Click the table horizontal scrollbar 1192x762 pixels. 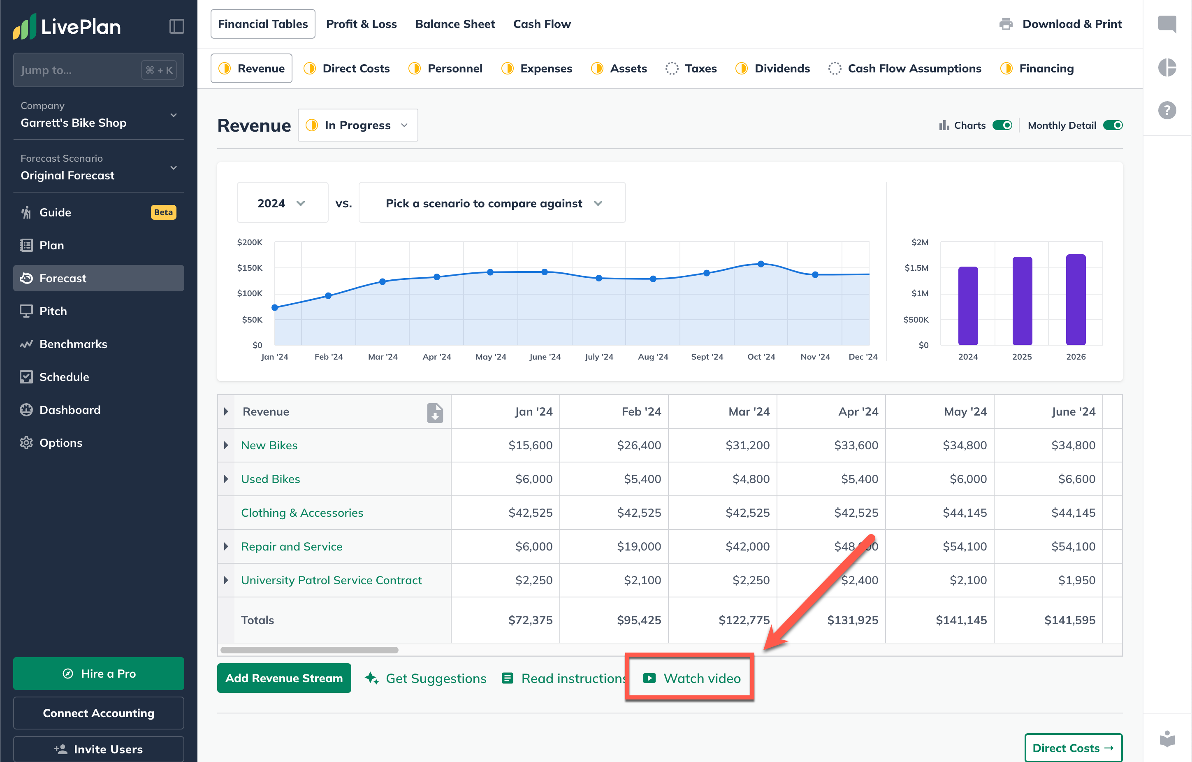pos(309,650)
